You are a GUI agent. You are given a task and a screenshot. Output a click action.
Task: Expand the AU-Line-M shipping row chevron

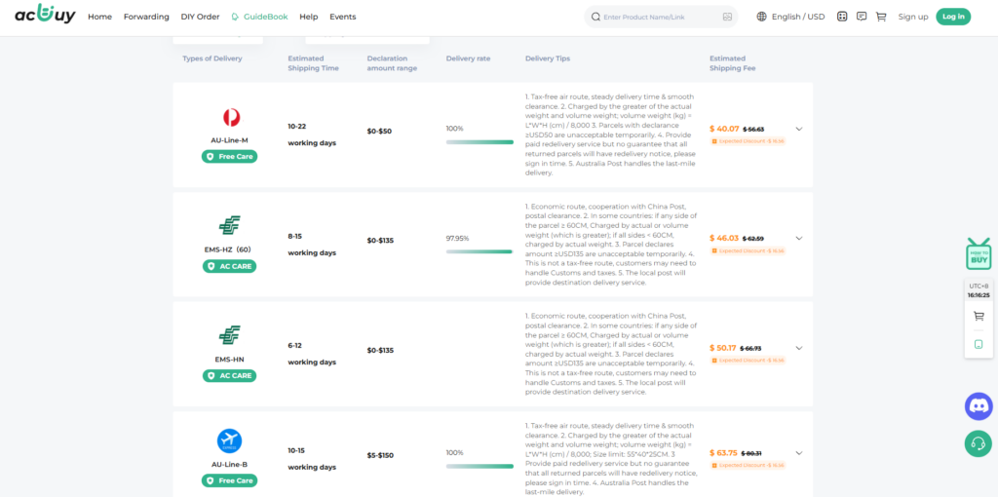pyautogui.click(x=799, y=129)
